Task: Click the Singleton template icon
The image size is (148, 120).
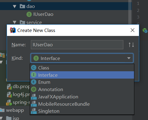Action: (x=34, y=111)
